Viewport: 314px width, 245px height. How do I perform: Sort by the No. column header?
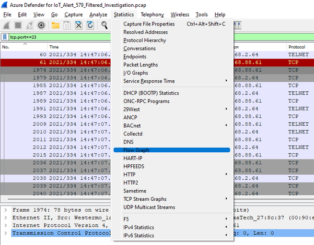click(24, 47)
